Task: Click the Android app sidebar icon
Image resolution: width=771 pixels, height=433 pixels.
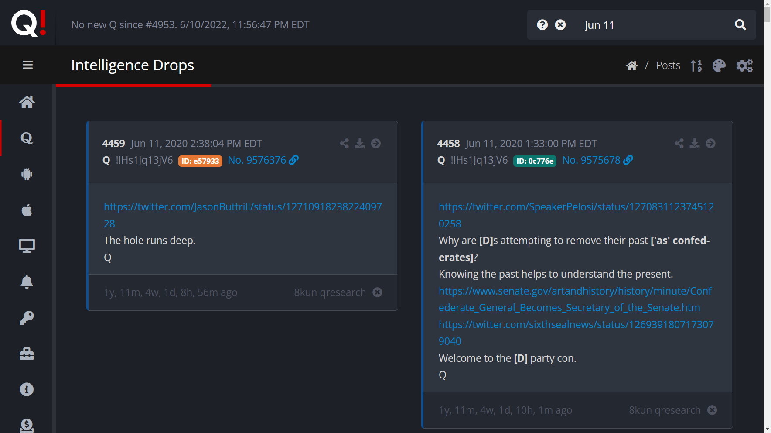Action: 27,174
